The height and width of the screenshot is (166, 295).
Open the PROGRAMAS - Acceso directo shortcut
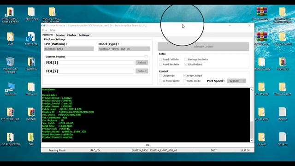click(10, 15)
